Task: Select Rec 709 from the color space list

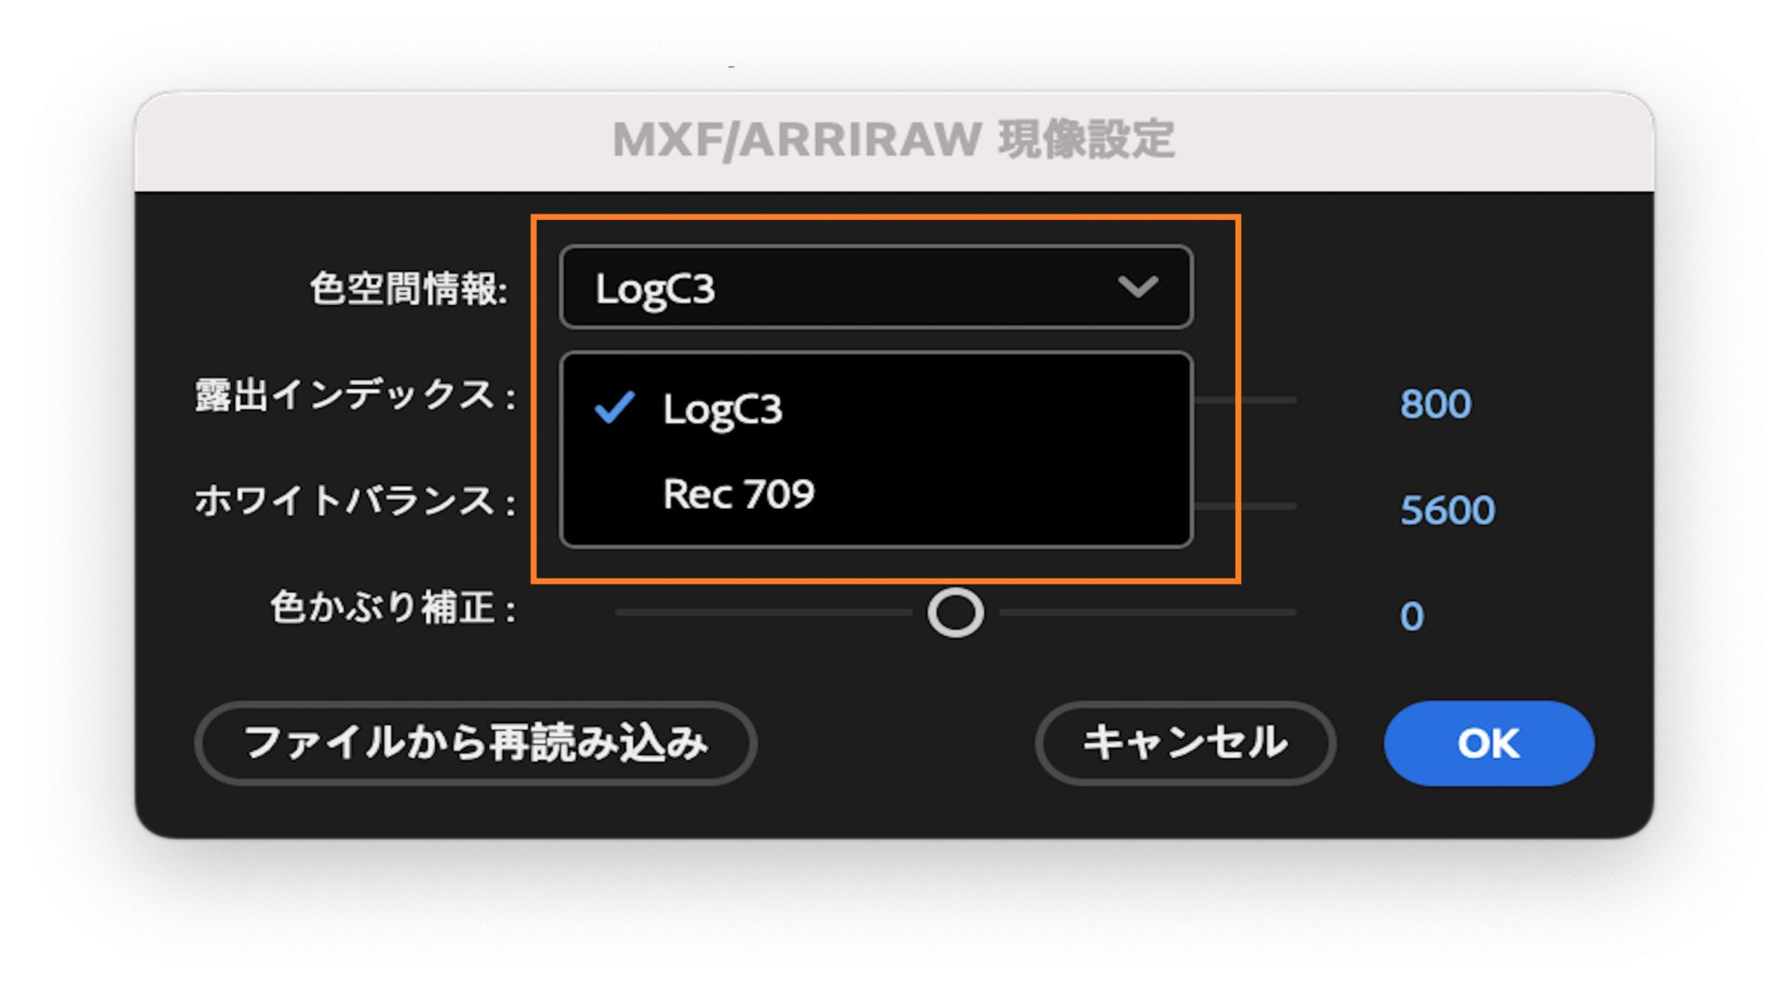Action: pos(741,494)
